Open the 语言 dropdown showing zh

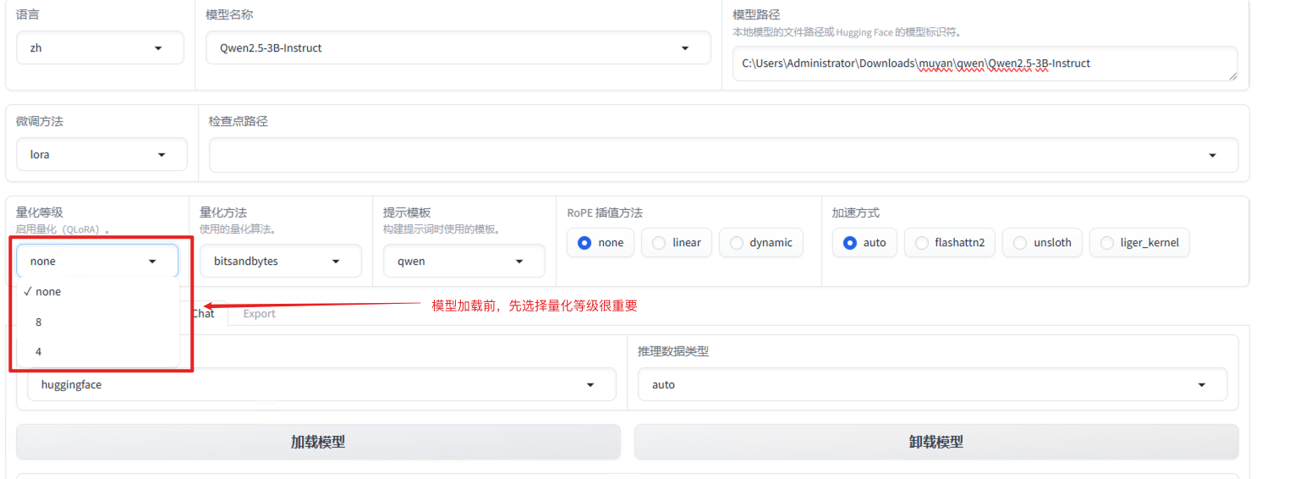pyautogui.click(x=100, y=48)
